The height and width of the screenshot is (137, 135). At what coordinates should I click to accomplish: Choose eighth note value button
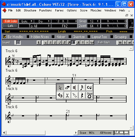coord(60,43)
